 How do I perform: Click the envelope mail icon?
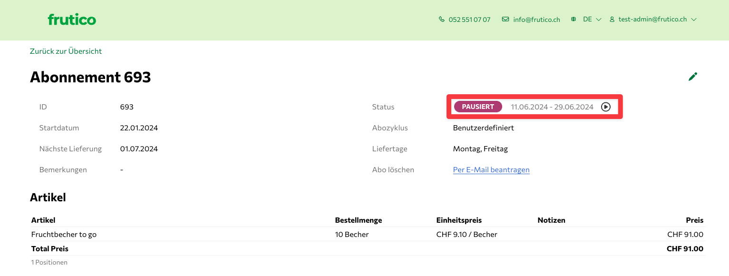[x=505, y=20]
